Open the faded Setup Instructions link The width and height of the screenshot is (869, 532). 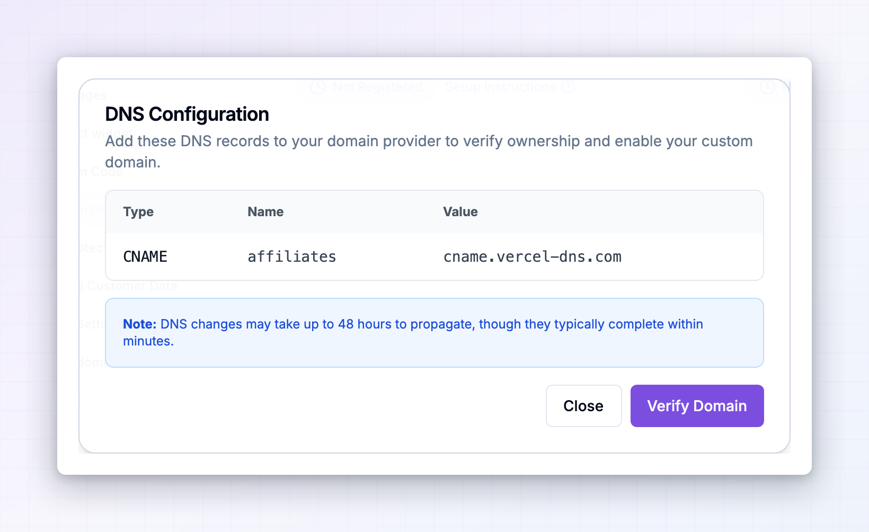[x=500, y=87]
